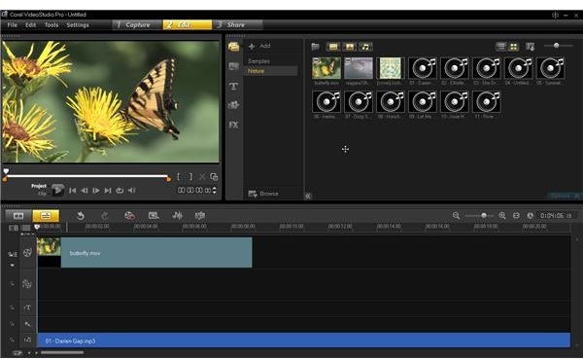Viewport: 583px width, 360px height.
Task: Set the mark-out bracket point
Action: (x=190, y=176)
